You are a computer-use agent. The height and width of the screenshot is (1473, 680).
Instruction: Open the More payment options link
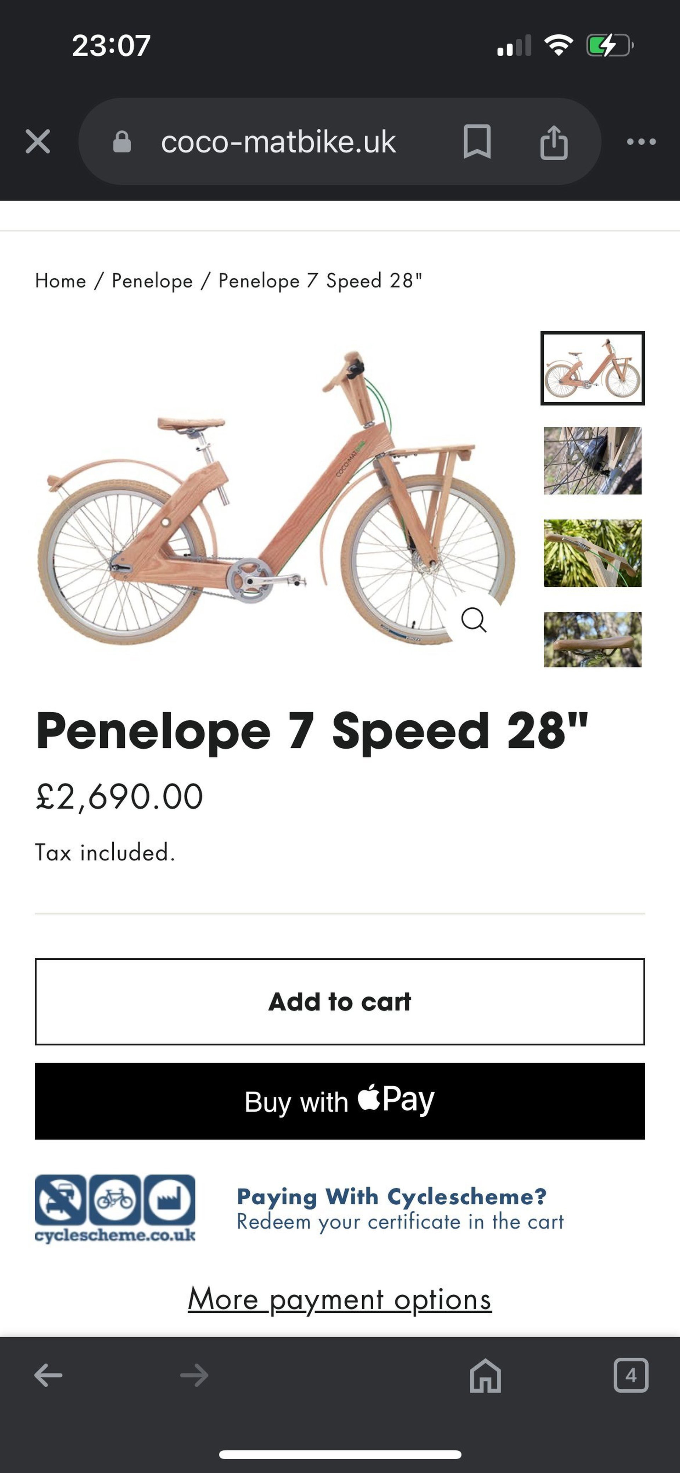(339, 1299)
